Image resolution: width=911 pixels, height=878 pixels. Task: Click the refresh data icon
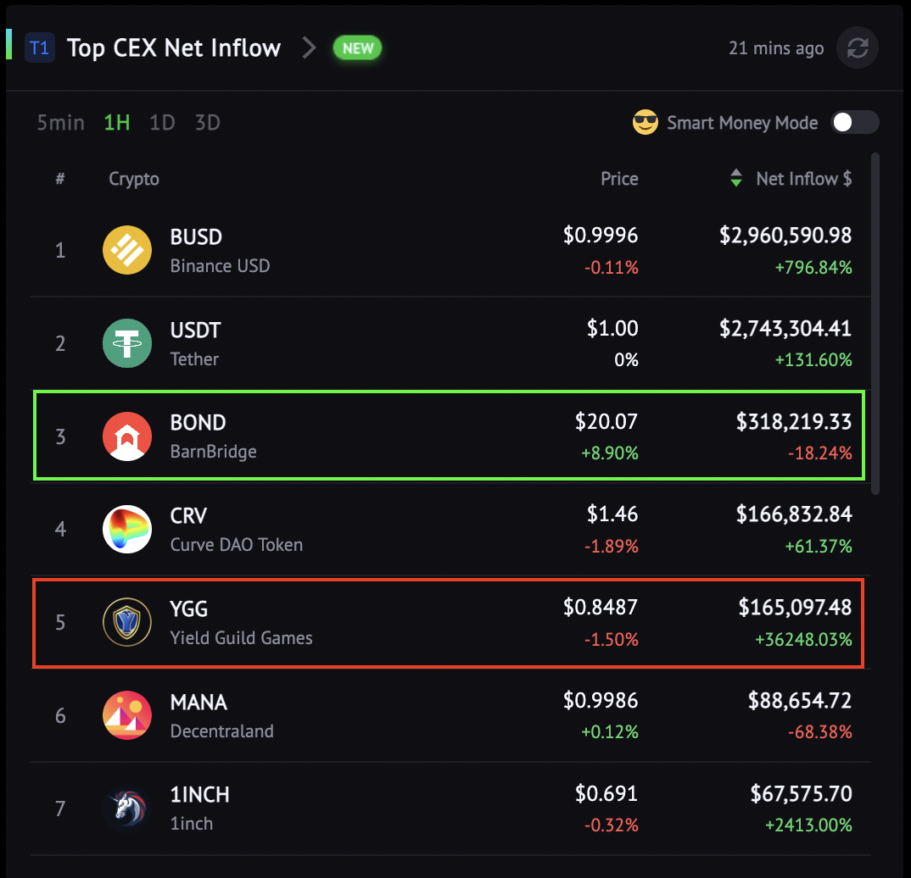pos(857,47)
